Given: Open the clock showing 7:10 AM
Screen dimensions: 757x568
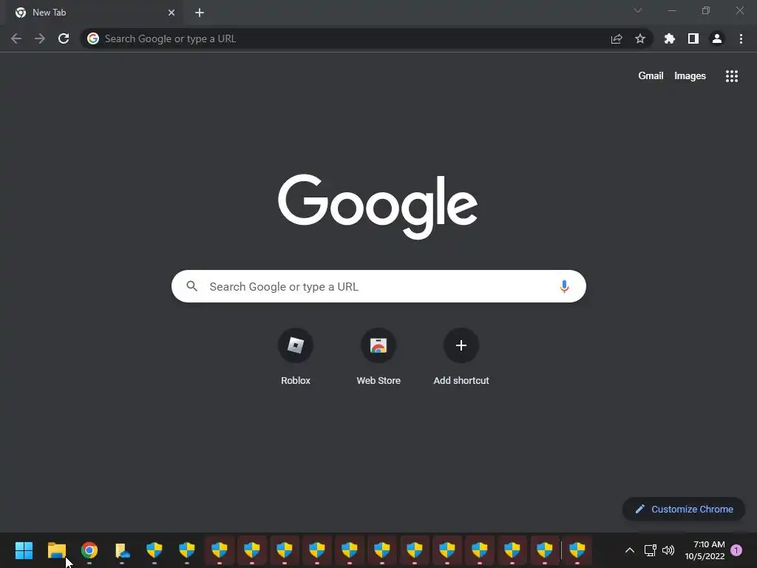Looking at the screenshot, I should [705, 550].
